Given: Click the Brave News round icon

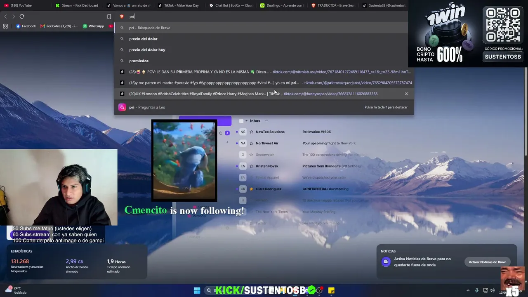Looking at the screenshot, I should (386, 262).
